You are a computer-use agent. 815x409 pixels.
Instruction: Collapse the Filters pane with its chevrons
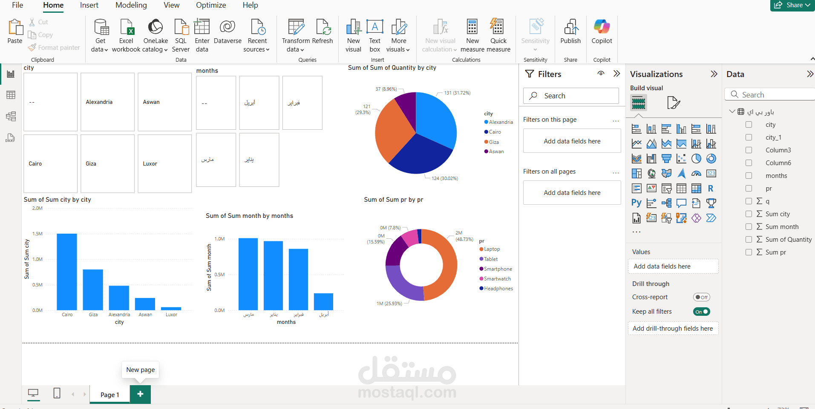[616, 74]
